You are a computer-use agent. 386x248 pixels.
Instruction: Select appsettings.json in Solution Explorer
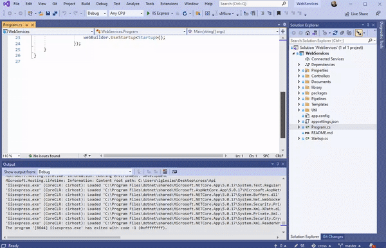(x=324, y=121)
